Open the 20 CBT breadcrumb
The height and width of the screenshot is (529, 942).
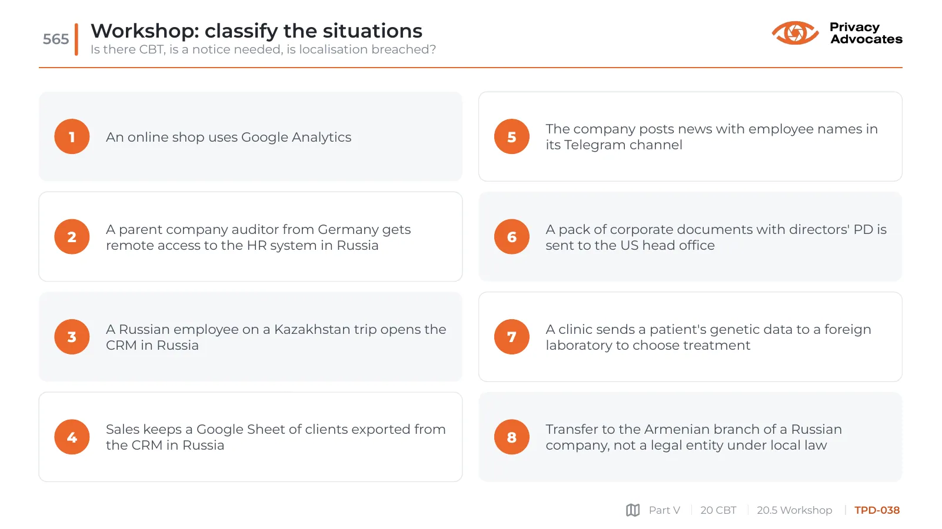pyautogui.click(x=718, y=510)
